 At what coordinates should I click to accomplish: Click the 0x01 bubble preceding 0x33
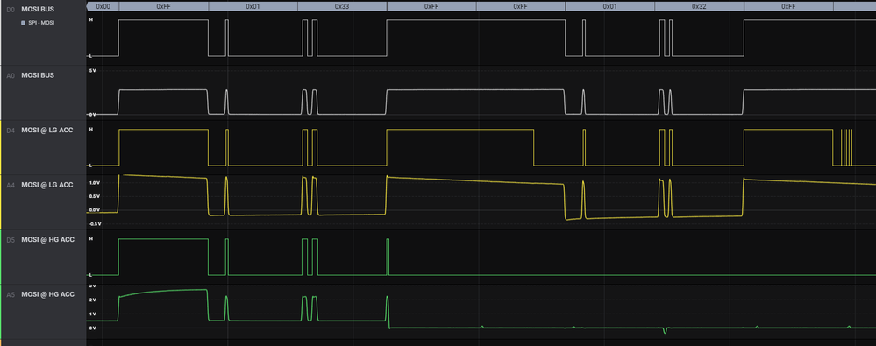click(253, 6)
